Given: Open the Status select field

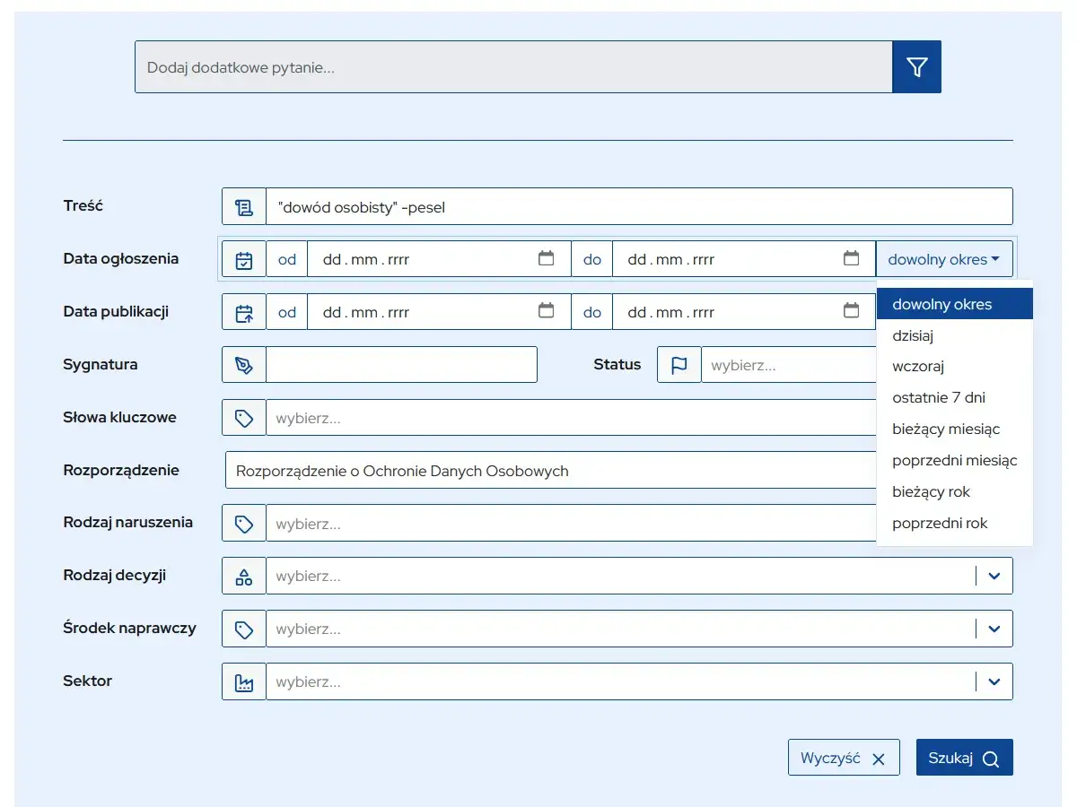Looking at the screenshot, I should coord(789,365).
